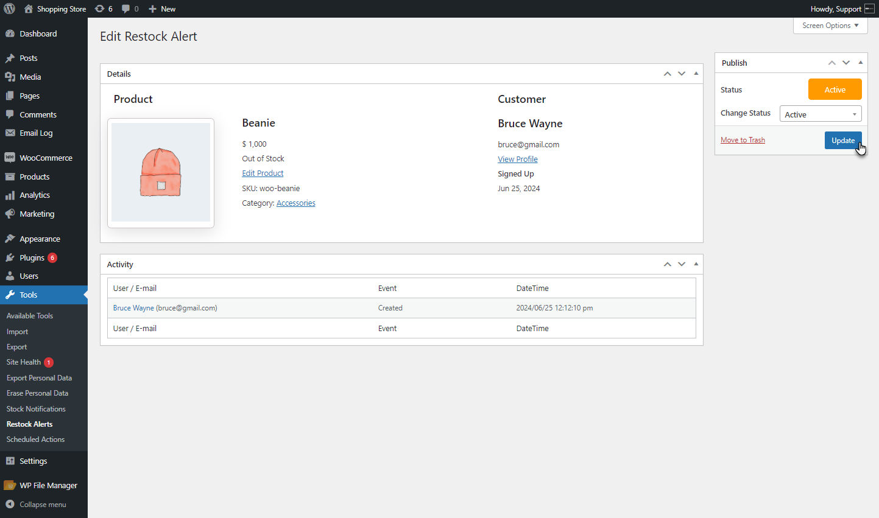Open the Media library icon in sidebar

pyautogui.click(x=10, y=77)
